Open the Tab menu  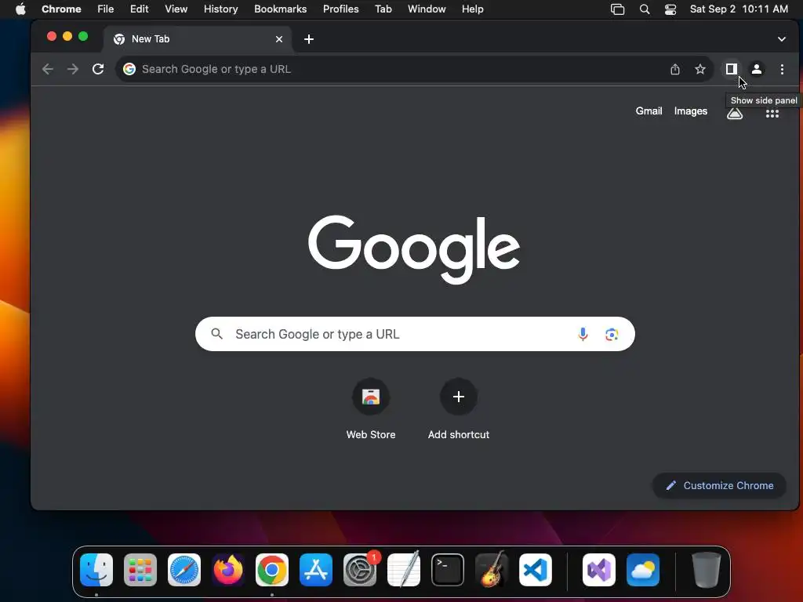(x=383, y=9)
